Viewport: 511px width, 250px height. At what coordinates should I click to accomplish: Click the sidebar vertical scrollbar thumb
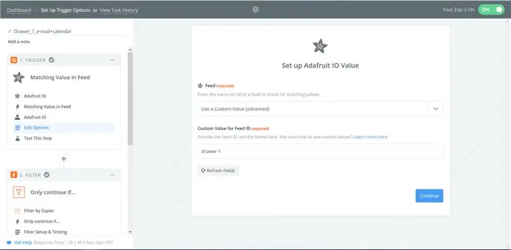(x=130, y=99)
